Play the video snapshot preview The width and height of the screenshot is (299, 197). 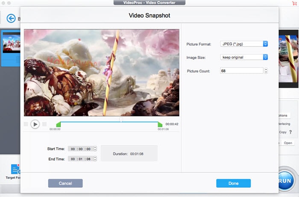click(35, 124)
